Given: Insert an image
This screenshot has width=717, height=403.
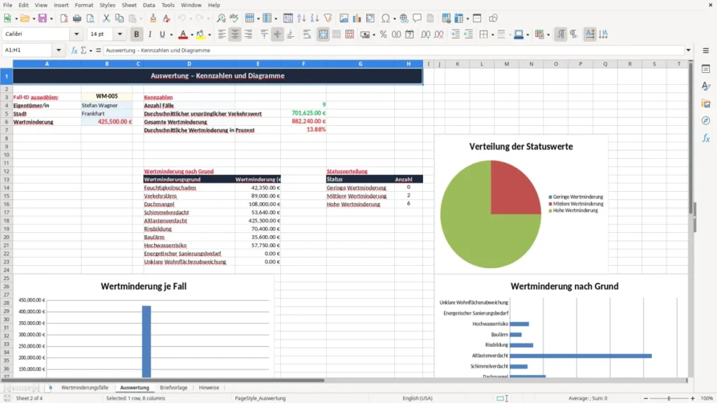Looking at the screenshot, I should pyautogui.click(x=344, y=18).
